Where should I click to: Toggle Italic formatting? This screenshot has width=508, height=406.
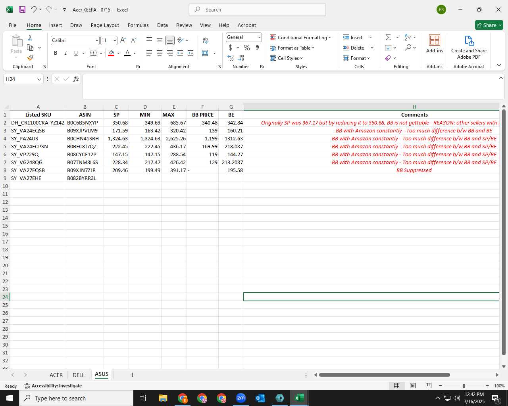(66, 53)
